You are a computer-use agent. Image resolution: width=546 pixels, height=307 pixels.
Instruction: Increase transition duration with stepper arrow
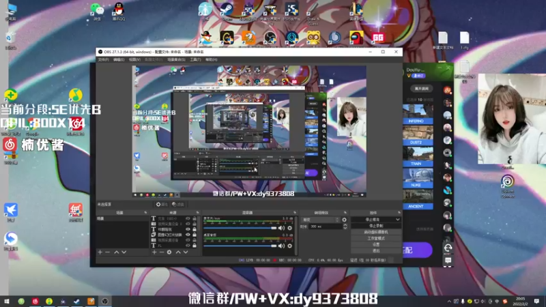(x=345, y=225)
